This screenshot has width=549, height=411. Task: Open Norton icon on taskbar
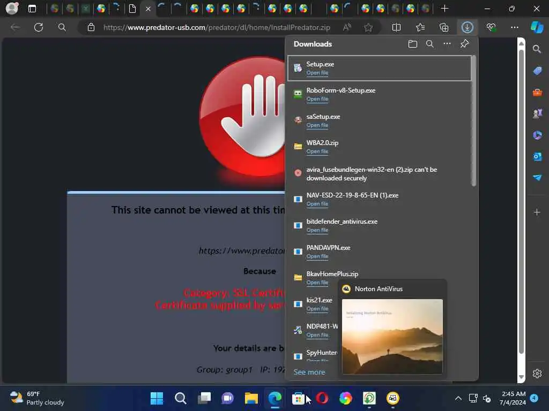coord(393,398)
